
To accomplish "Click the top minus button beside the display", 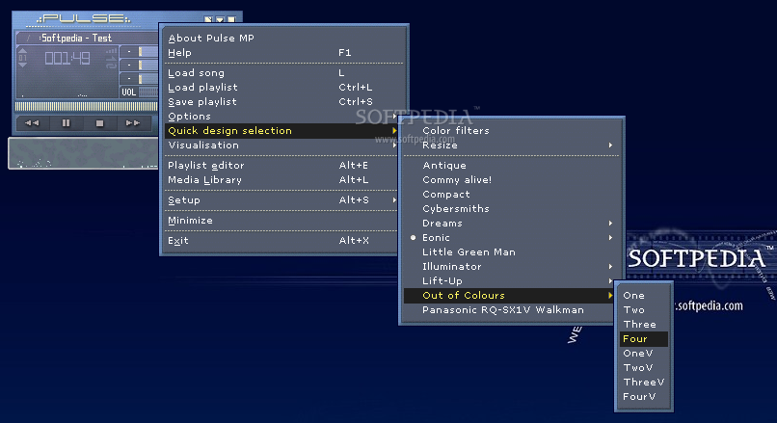I will (129, 51).
